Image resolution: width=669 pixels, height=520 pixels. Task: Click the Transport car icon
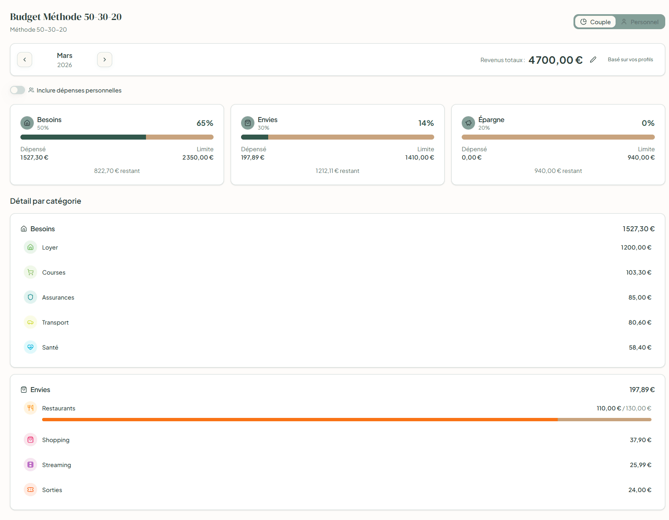pos(30,322)
